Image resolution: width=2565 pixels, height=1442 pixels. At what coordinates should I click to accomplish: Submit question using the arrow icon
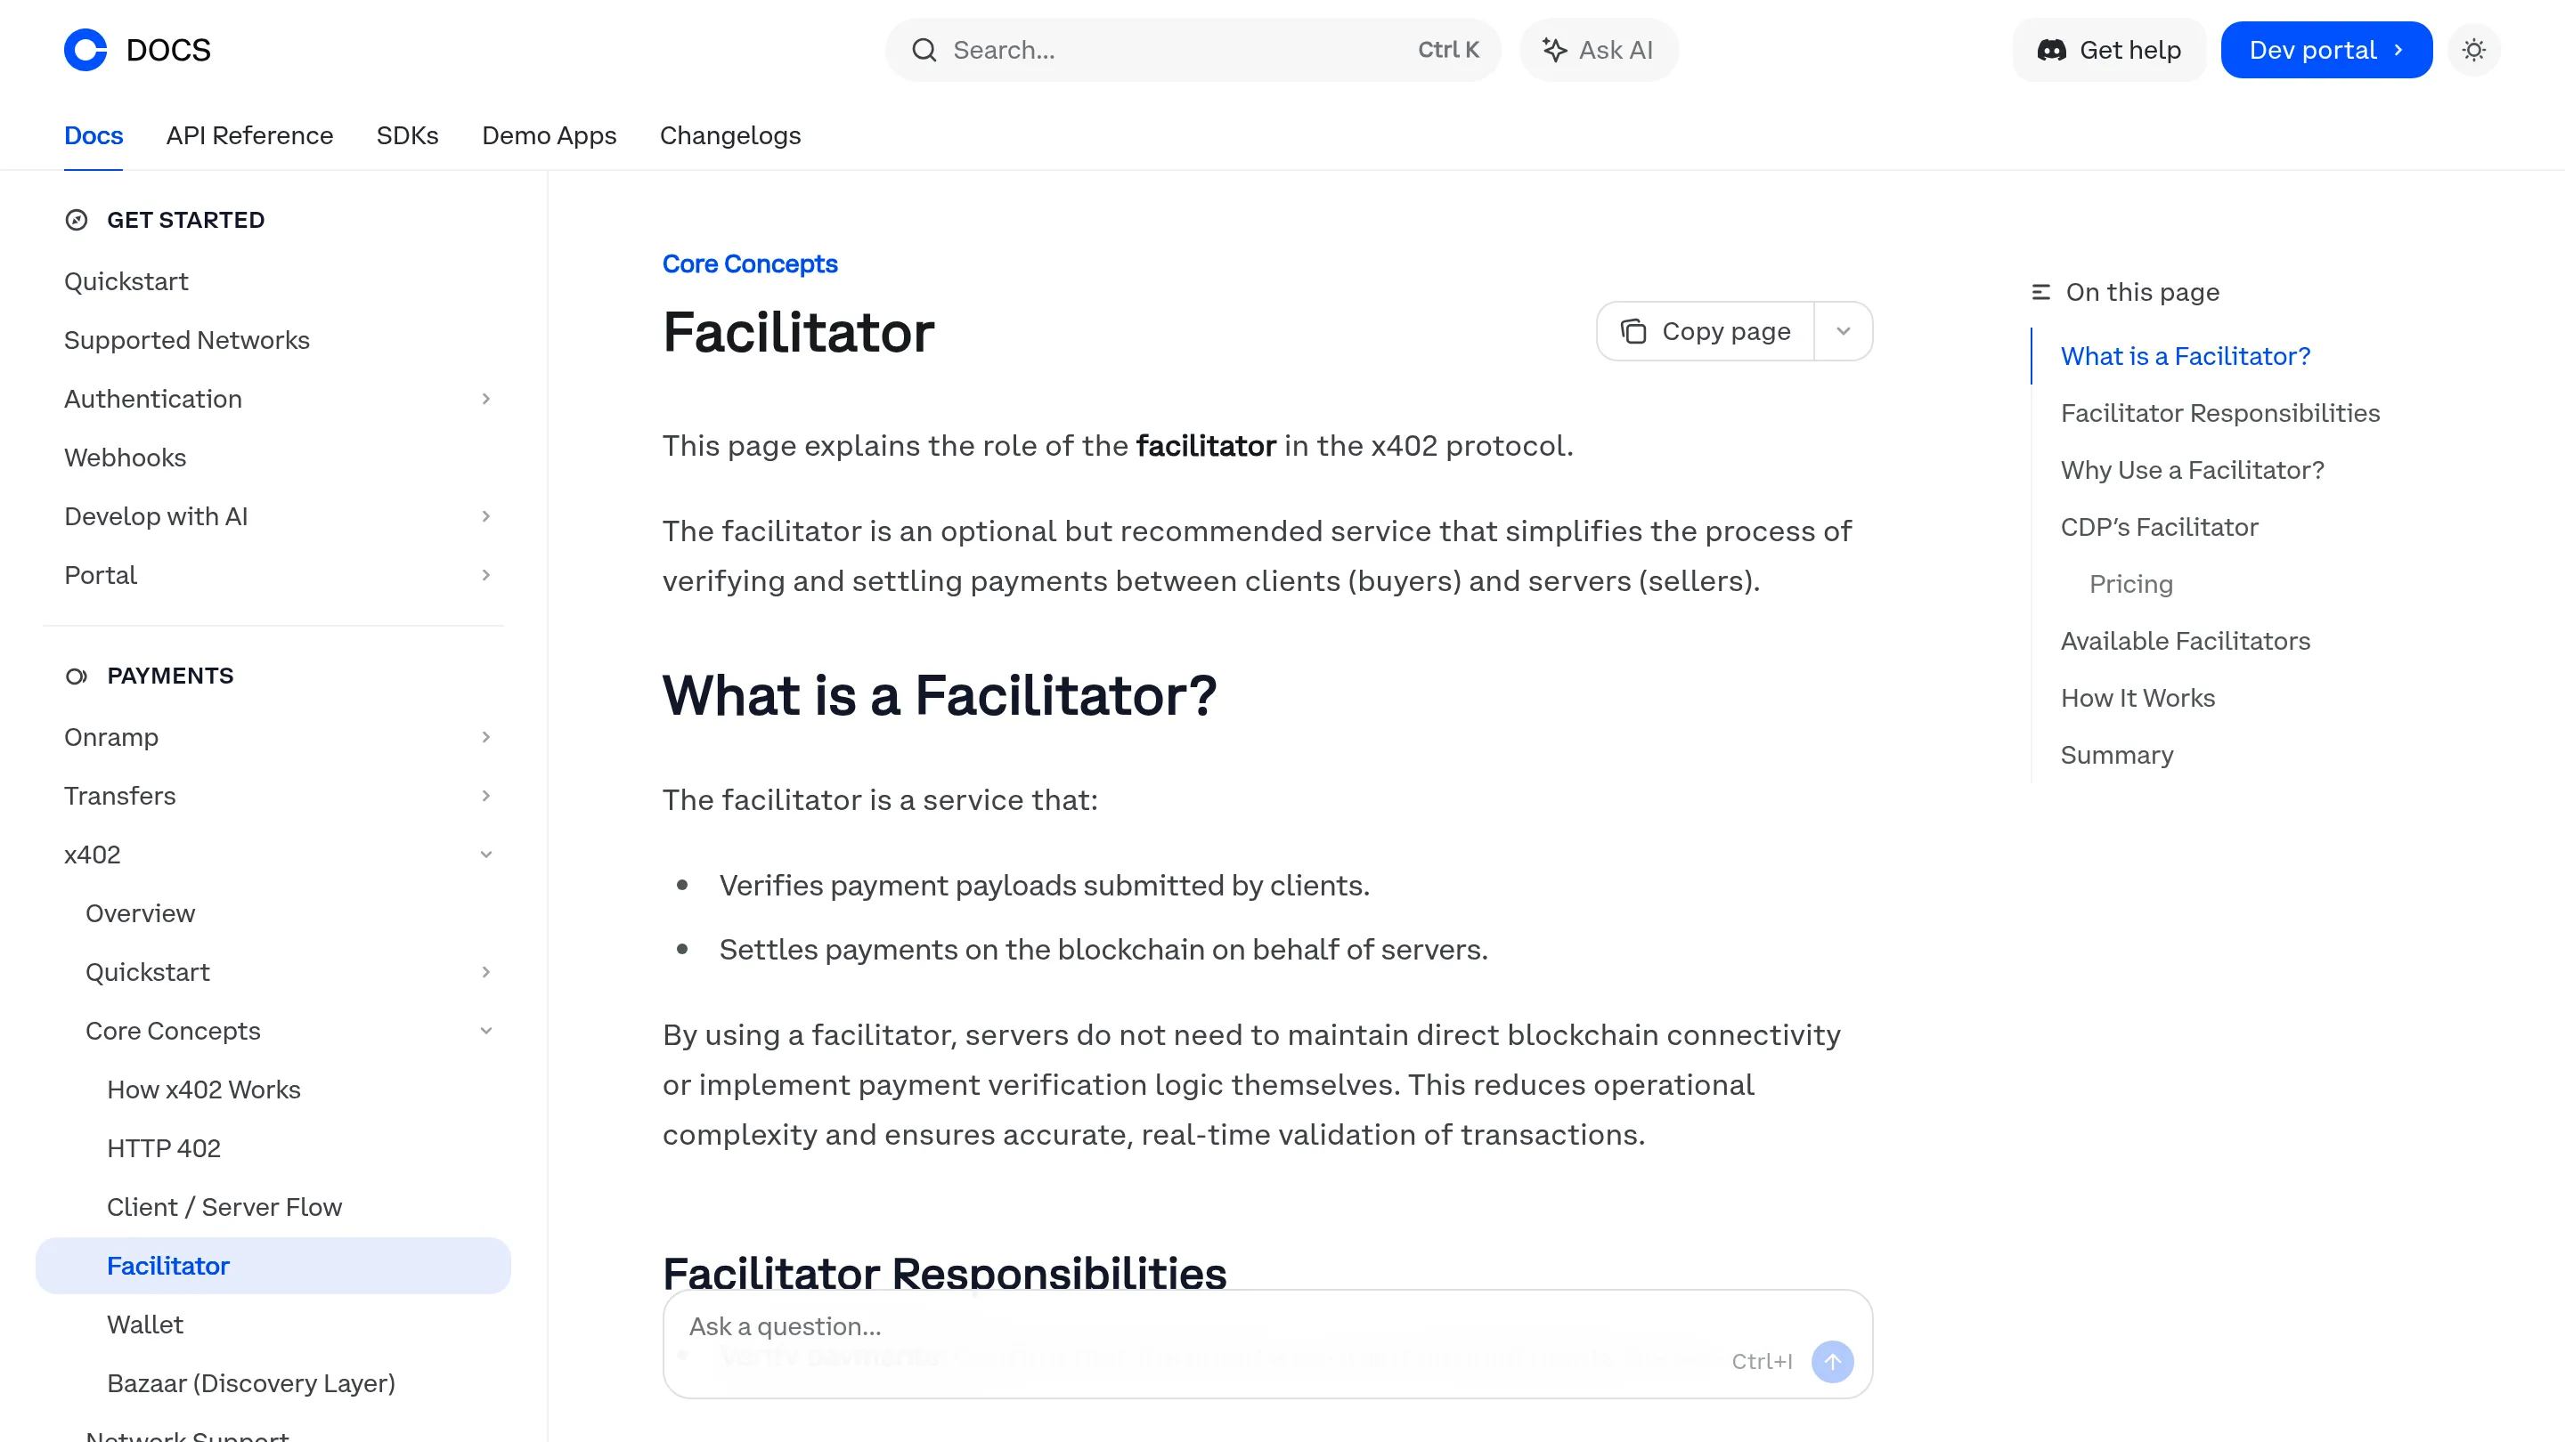[1832, 1361]
